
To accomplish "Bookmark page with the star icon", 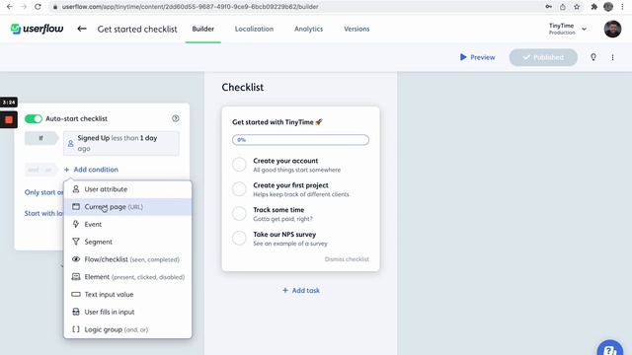I will pos(577,7).
